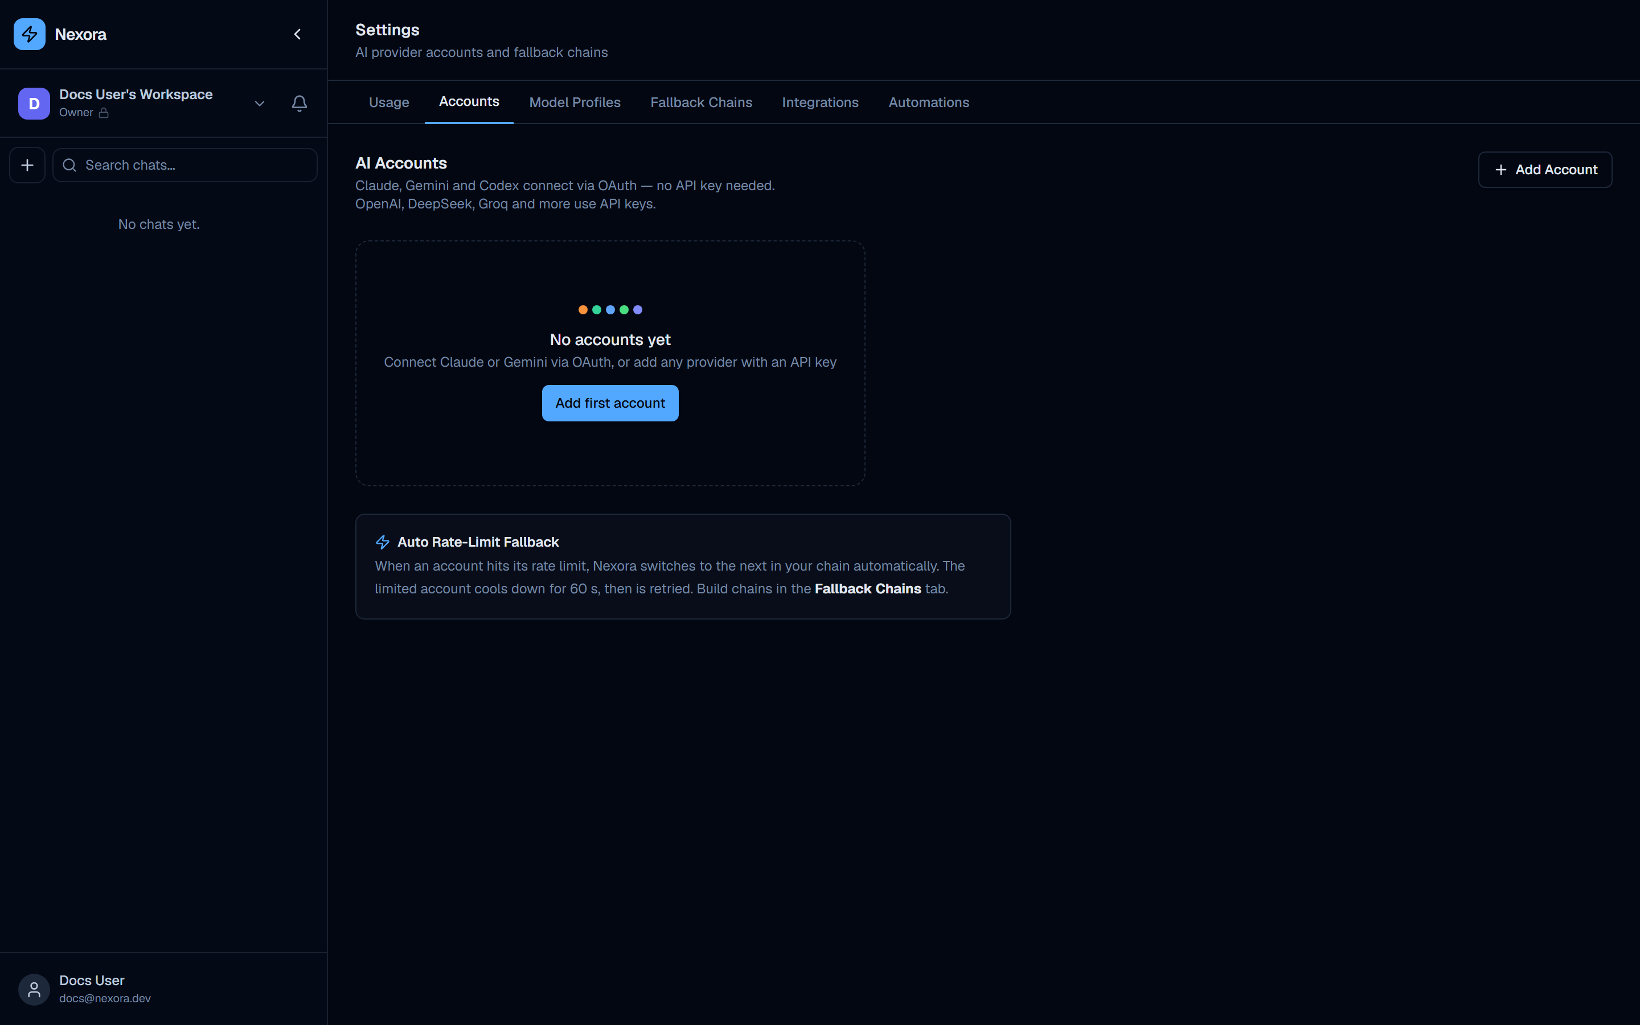1640x1025 pixels.
Task: Open the notifications bell
Action: (299, 103)
